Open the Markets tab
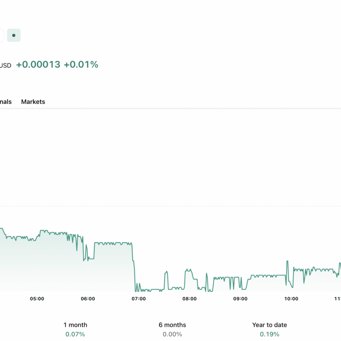341x341 pixels. tap(33, 102)
